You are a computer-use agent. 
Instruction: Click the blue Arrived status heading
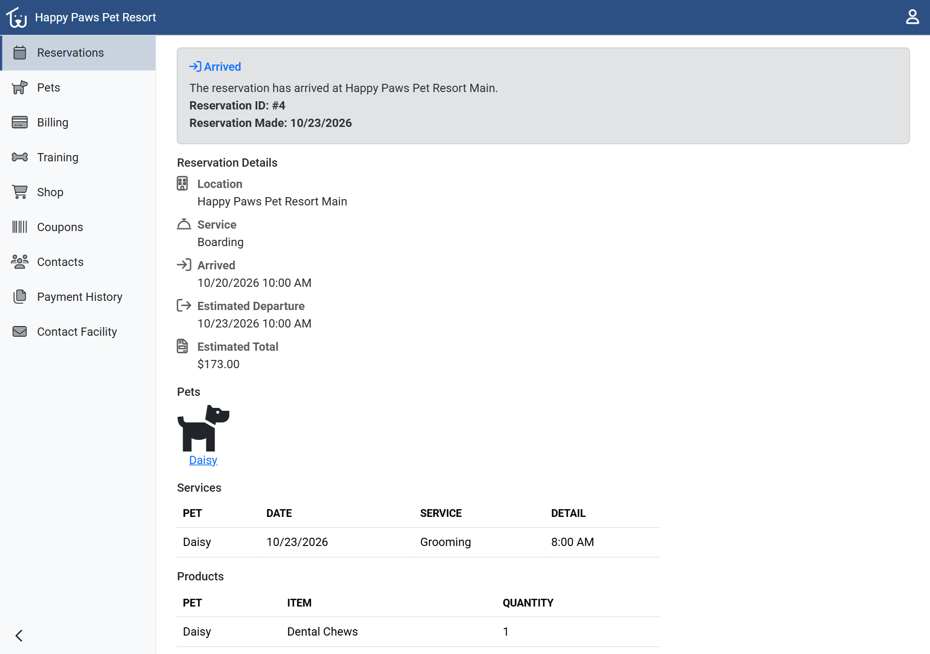click(222, 66)
